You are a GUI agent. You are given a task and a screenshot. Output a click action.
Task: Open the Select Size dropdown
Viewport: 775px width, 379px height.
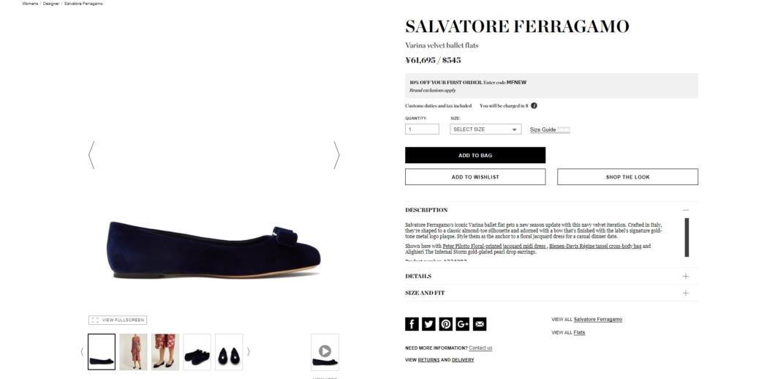[x=485, y=129]
